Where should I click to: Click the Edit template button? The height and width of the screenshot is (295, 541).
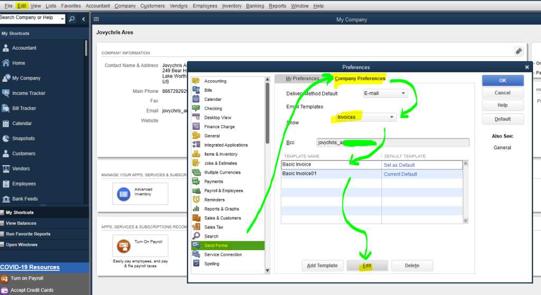click(367, 265)
